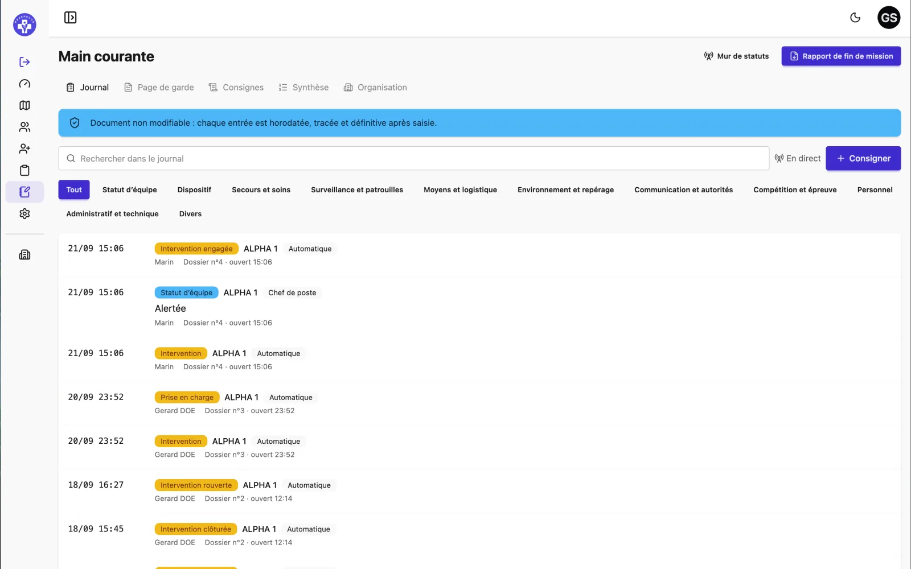Filter by Dispositif

(x=194, y=189)
